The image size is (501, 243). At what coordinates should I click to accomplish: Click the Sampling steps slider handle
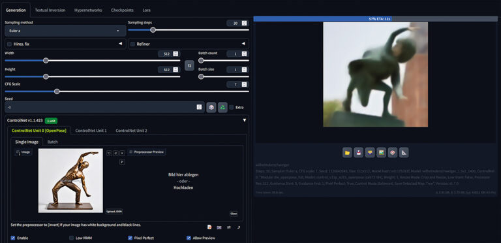tap(153, 30)
